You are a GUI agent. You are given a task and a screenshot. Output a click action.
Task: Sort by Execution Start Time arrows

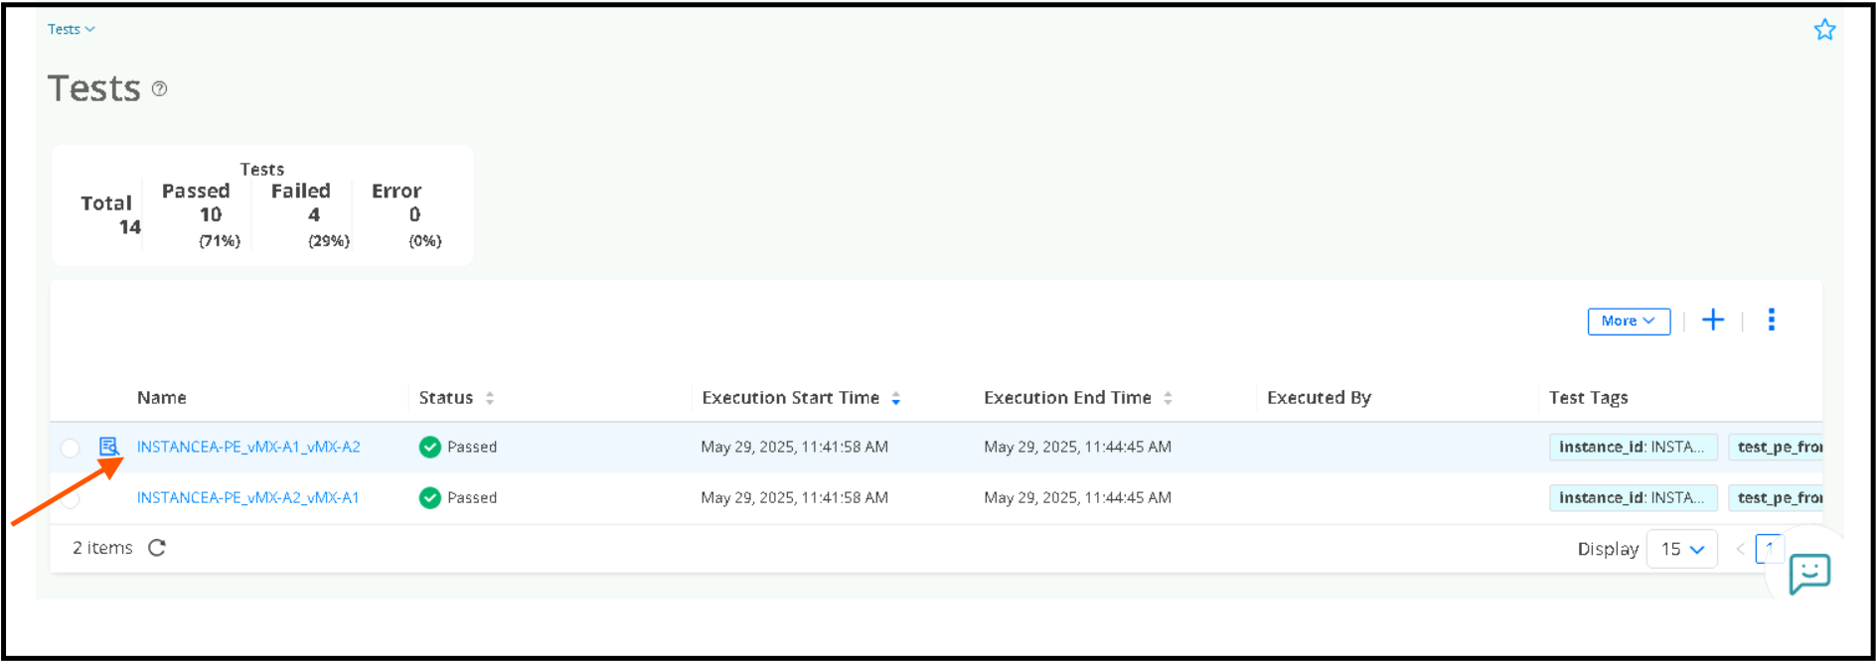[x=895, y=398]
